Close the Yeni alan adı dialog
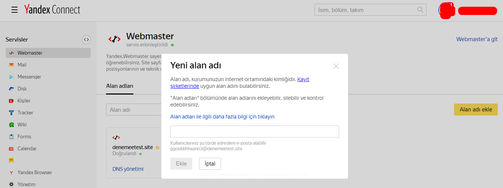Screen dimensions: 503x188 point(336,66)
